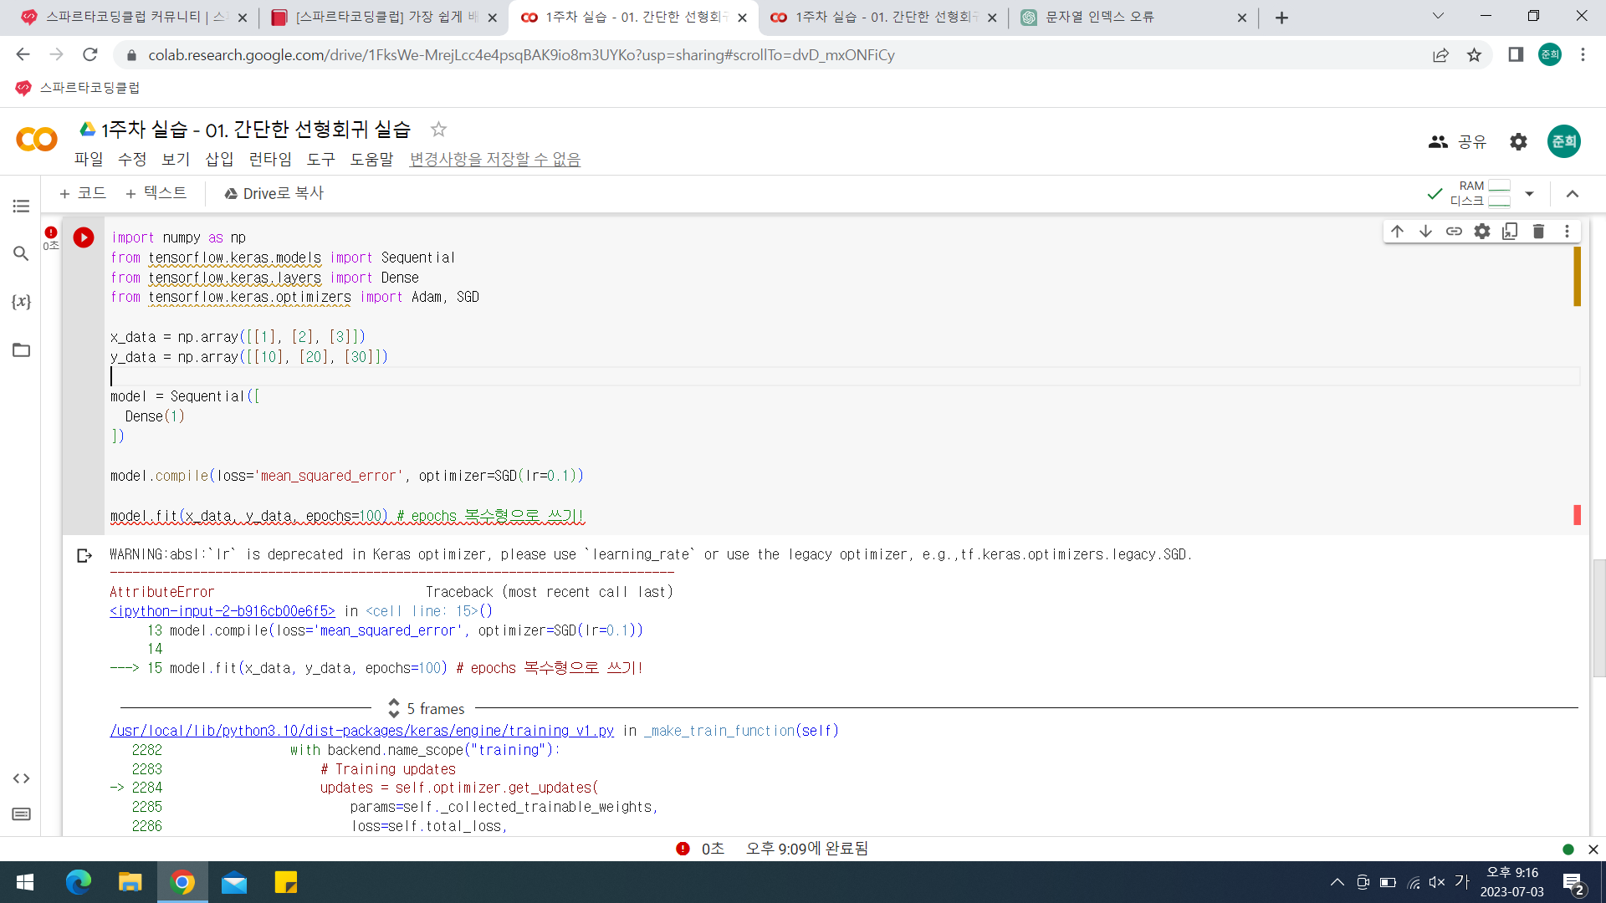Open File Explorer from taskbar
Screen dimensions: 1606x903
130,882
